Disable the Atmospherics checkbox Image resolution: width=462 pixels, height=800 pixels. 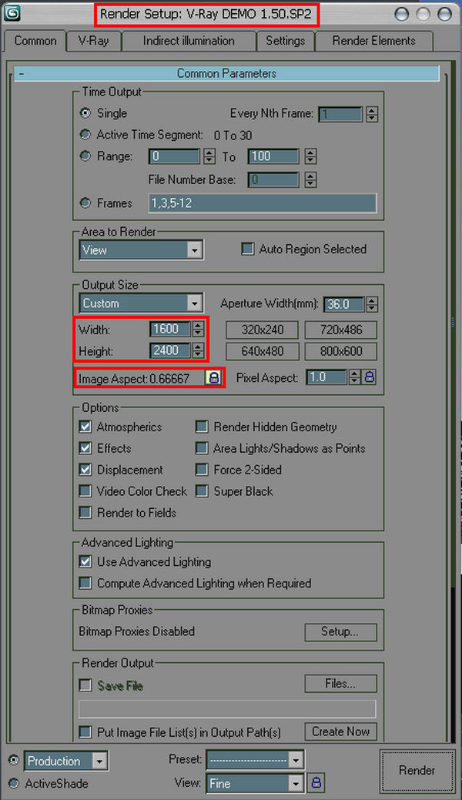click(85, 427)
